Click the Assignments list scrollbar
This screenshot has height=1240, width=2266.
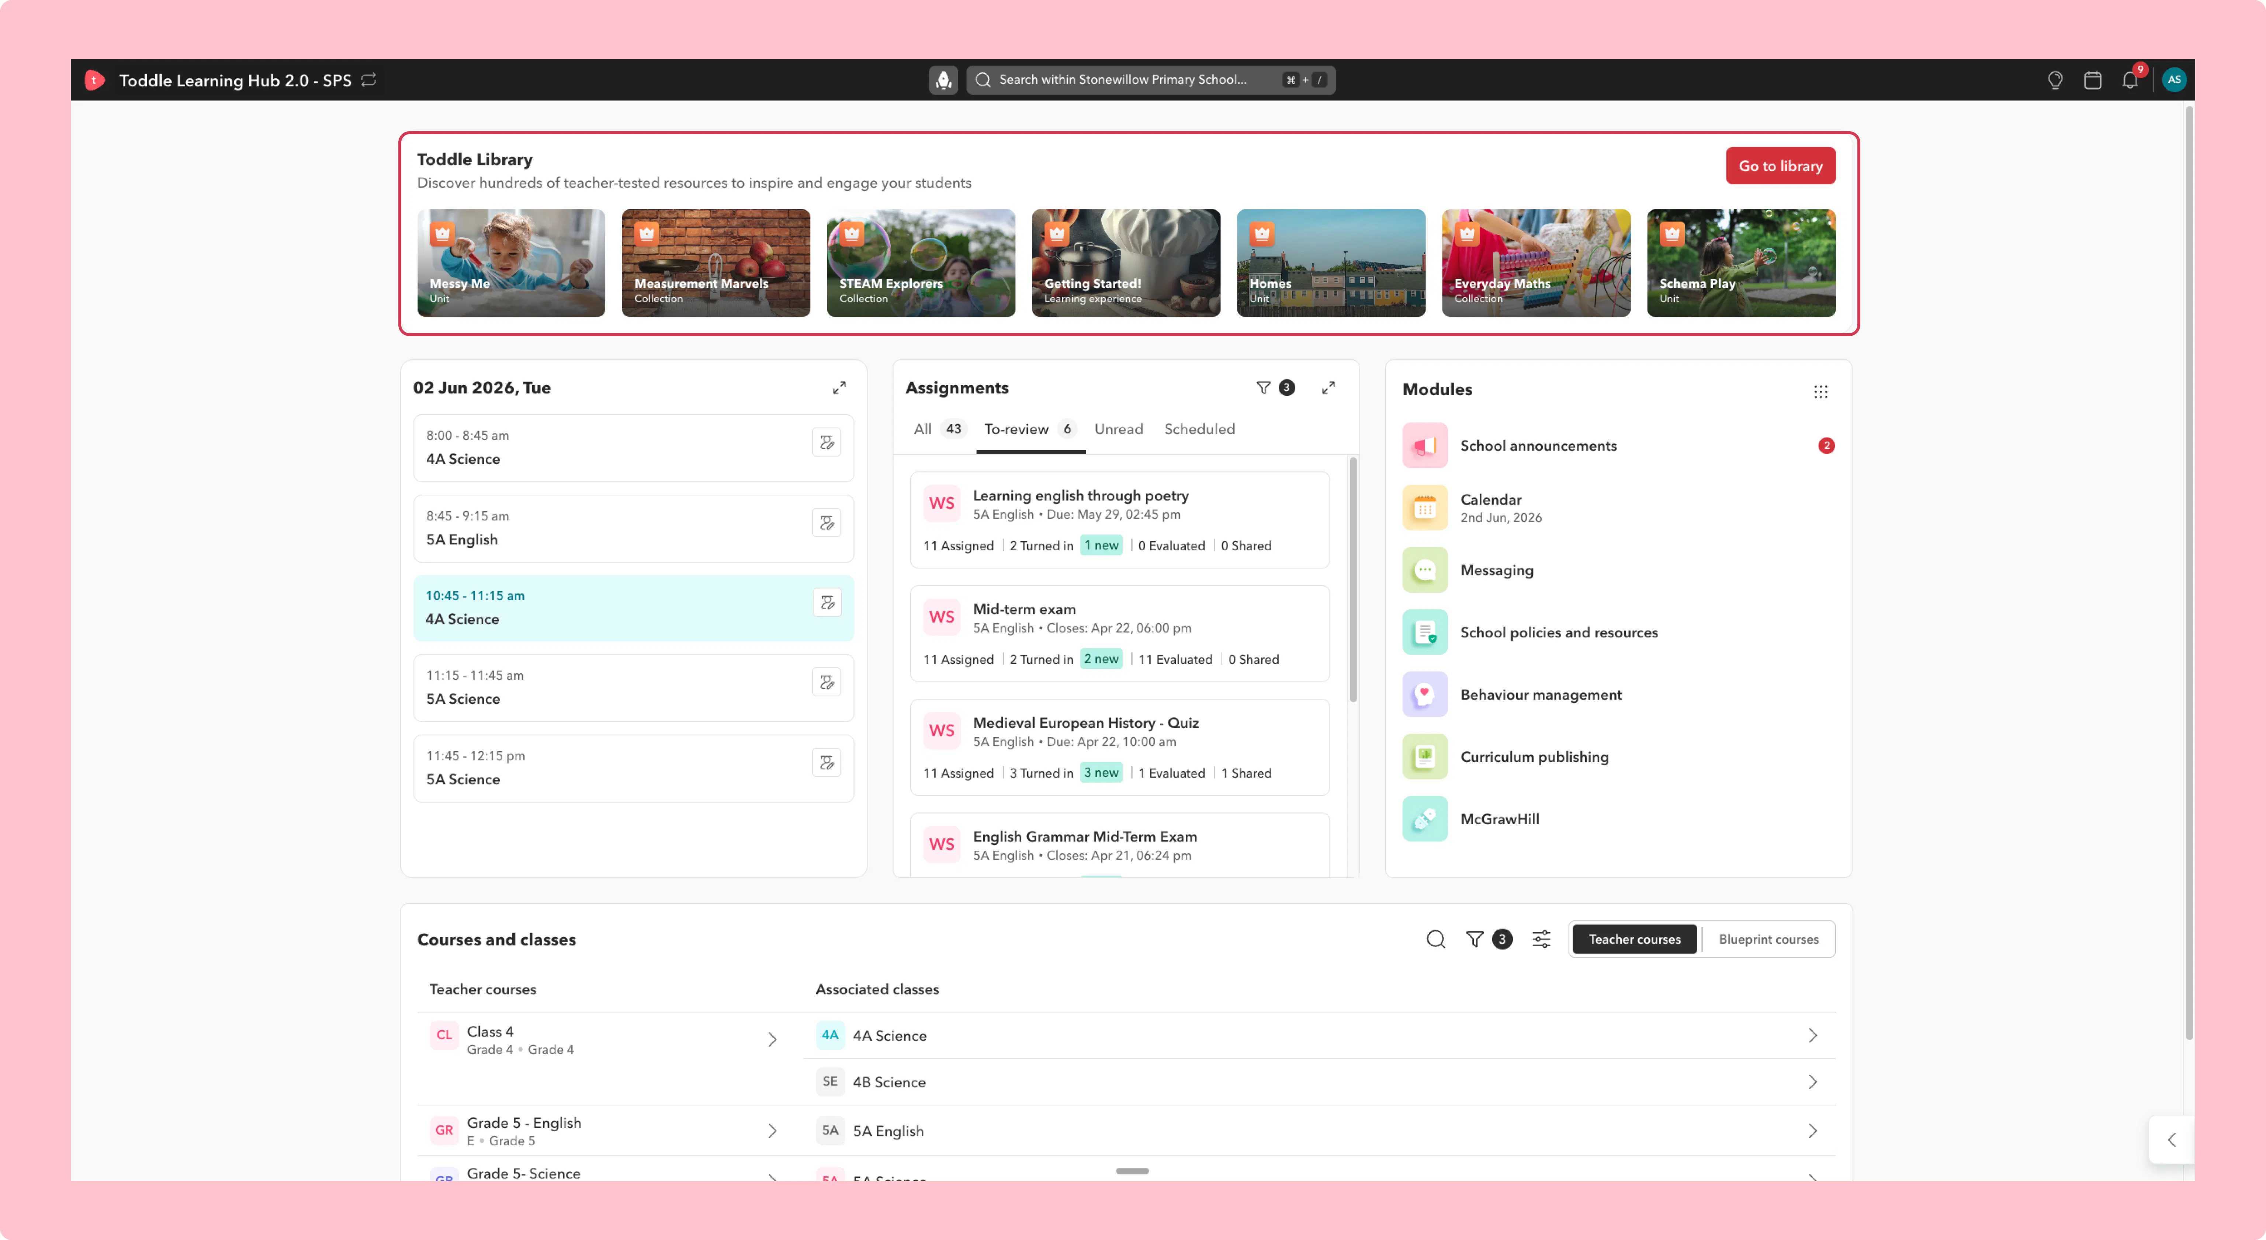tap(1353, 579)
